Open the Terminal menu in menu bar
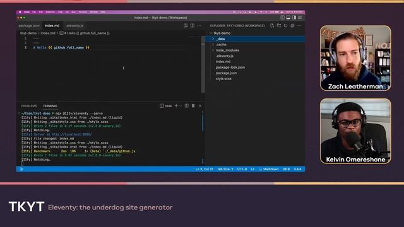 (83, 12)
